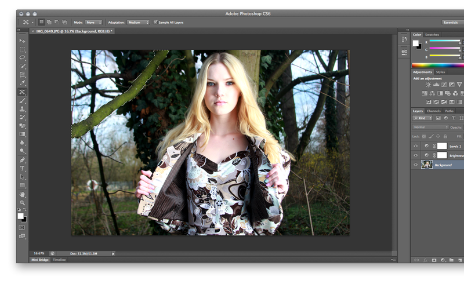Switch to the Channels tab
464x284 pixels.
(433, 111)
